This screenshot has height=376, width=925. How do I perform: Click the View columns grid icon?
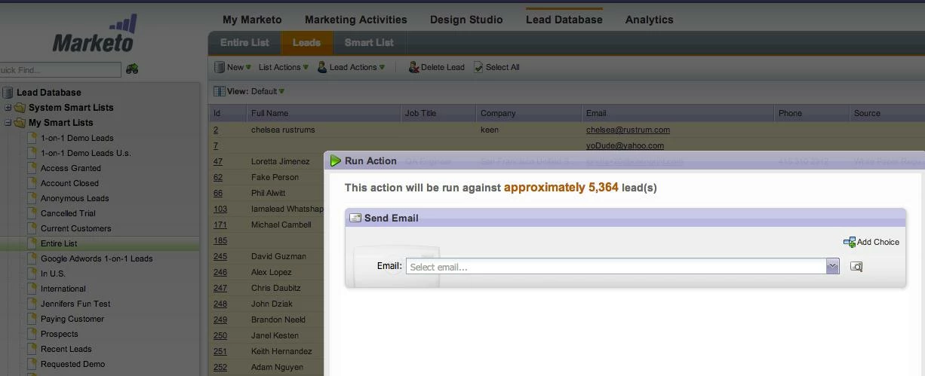click(219, 91)
